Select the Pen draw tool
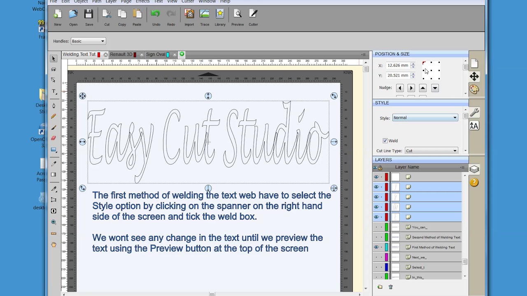The width and height of the screenshot is (527, 296). pos(54,106)
